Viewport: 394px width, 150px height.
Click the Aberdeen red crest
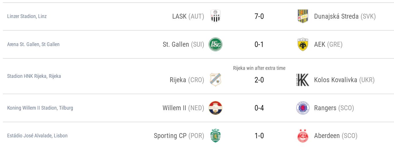tap(303, 136)
